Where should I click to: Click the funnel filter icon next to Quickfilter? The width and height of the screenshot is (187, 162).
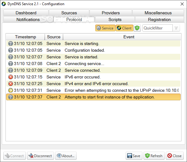pos(176,28)
